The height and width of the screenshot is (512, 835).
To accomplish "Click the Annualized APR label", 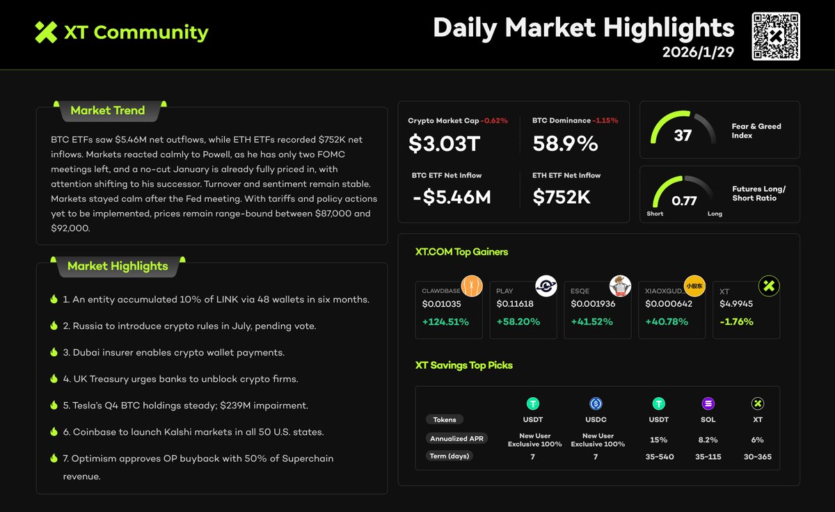I will click(x=456, y=438).
